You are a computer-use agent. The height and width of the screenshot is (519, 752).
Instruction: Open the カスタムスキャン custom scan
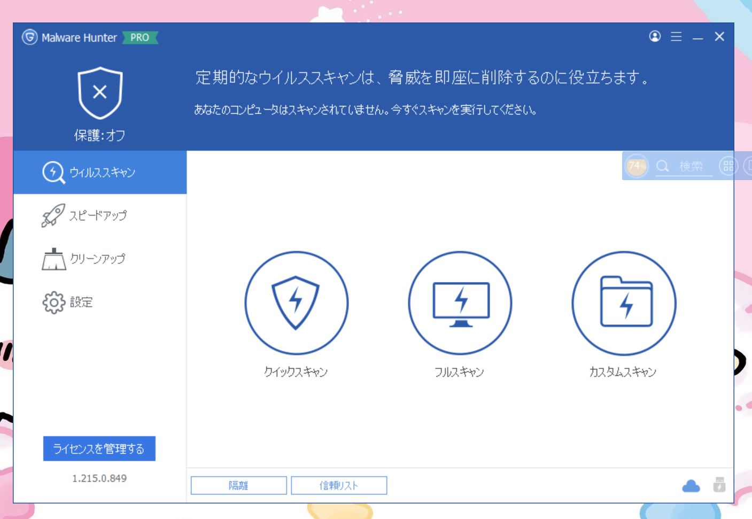point(624,303)
